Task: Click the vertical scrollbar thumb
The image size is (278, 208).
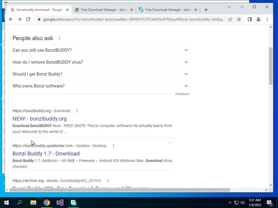Action: tap(271, 66)
